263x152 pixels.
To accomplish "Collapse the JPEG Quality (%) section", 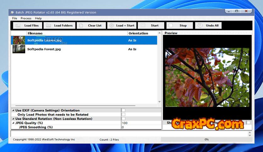I will point(13,123).
